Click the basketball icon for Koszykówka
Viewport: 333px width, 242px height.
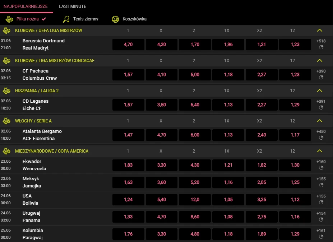(x=115, y=19)
